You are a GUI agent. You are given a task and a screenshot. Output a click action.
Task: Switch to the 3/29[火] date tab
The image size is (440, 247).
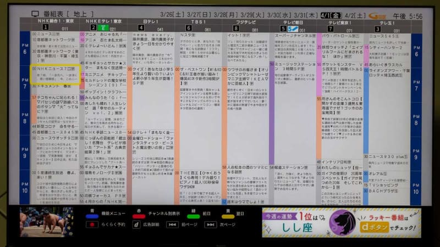[252, 15]
